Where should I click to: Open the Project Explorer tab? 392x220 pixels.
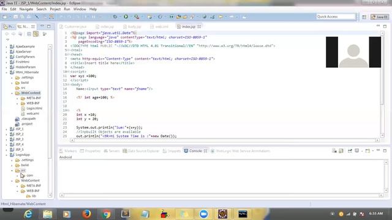coord(9,26)
